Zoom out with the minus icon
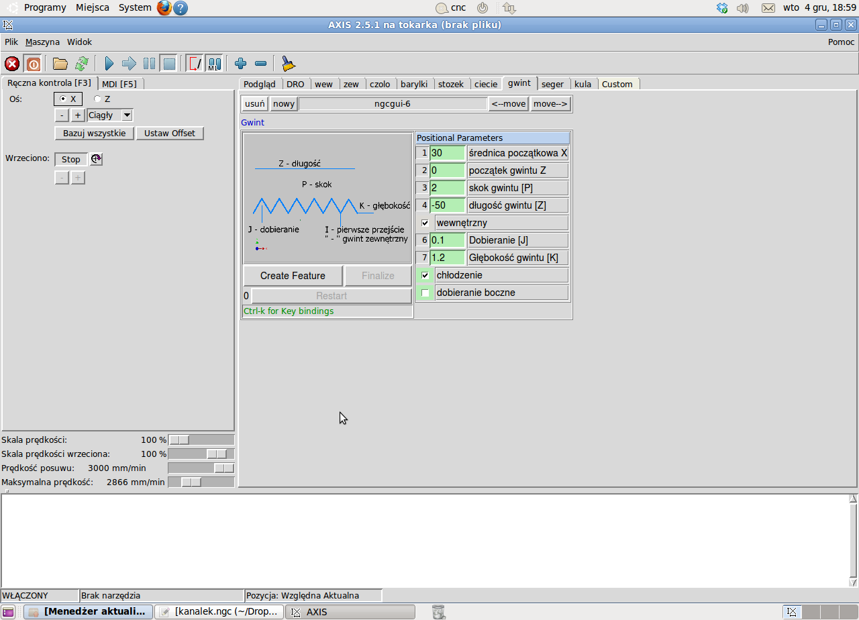 tap(260, 64)
